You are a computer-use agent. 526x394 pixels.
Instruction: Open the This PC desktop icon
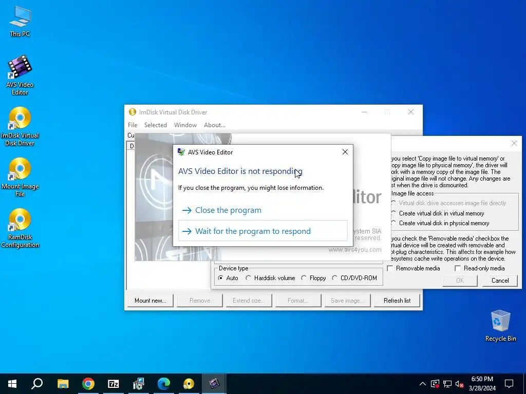pos(20,21)
